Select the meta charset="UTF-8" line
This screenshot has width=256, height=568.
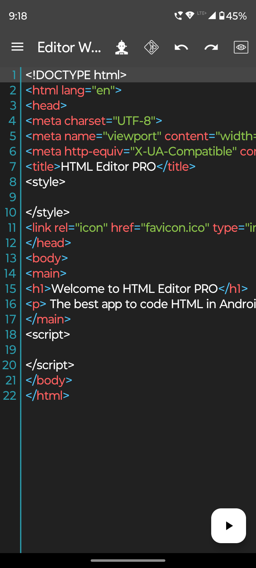(x=94, y=121)
